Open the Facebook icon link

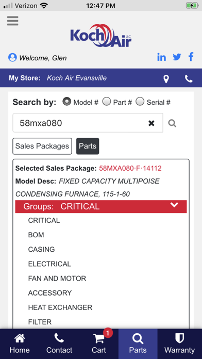(191, 57)
